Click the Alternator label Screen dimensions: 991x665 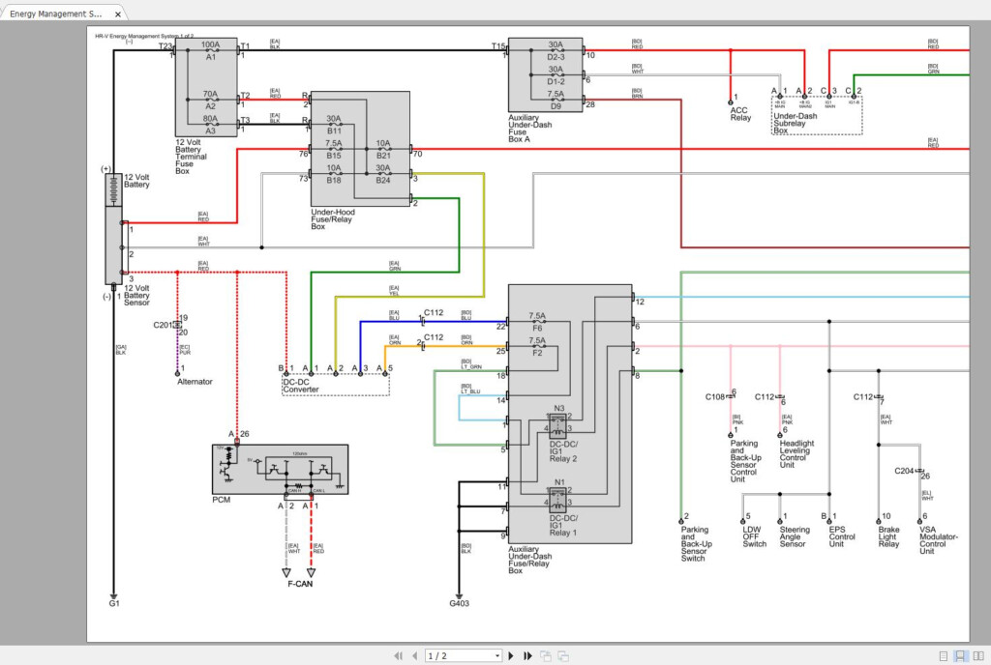point(195,382)
